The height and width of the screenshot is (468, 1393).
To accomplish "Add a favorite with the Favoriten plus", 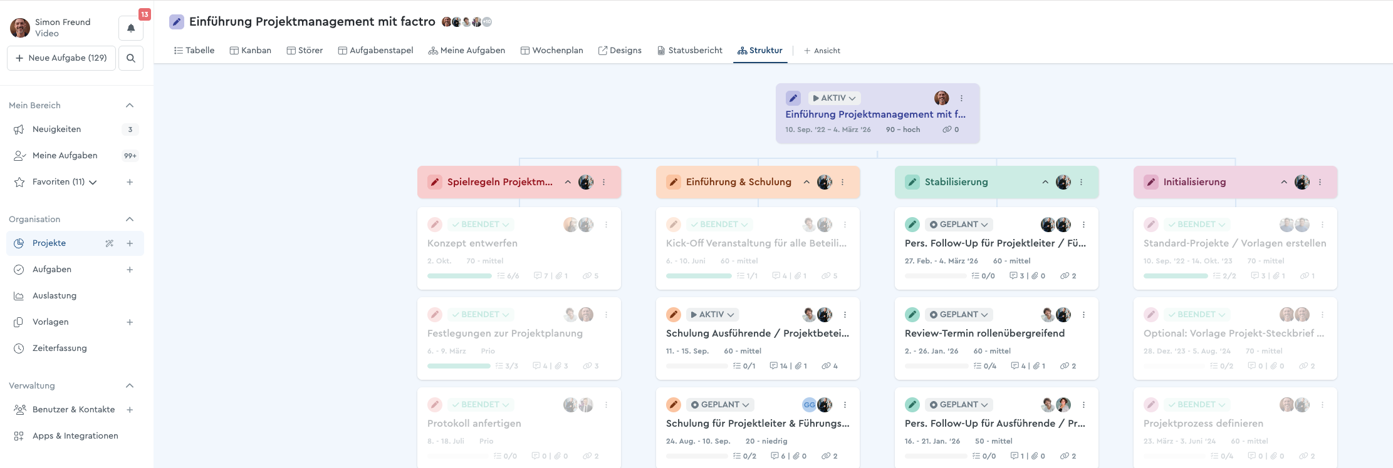I will 130,182.
